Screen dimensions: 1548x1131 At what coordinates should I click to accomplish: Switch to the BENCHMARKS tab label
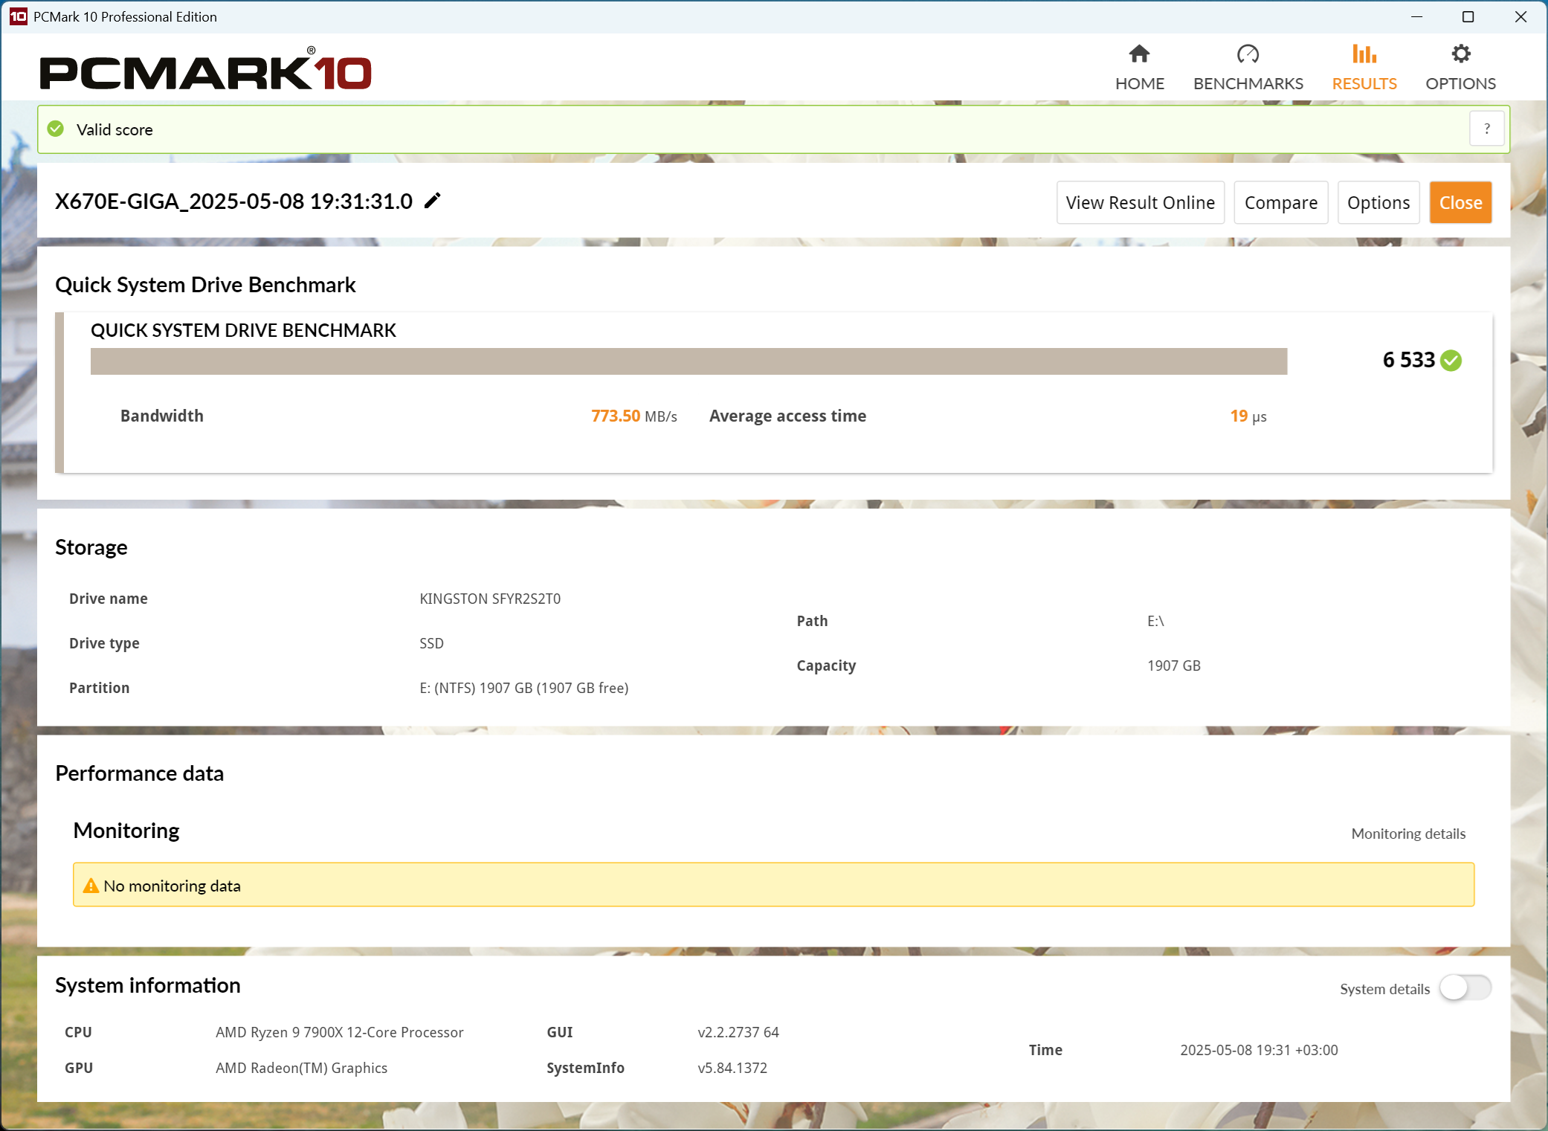point(1248,83)
